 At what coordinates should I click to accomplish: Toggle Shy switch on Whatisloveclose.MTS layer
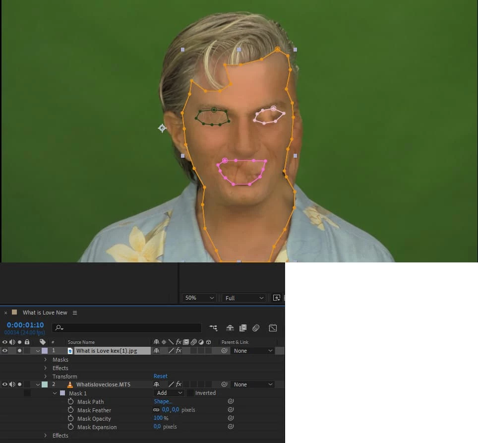click(x=156, y=384)
